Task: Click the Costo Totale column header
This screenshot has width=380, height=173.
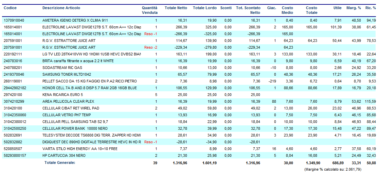Action: click(x=312, y=10)
